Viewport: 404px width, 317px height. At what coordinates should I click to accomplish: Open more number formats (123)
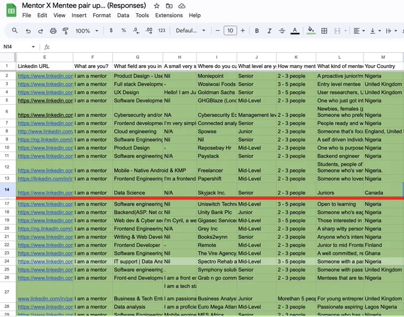pyautogui.click(x=162, y=31)
